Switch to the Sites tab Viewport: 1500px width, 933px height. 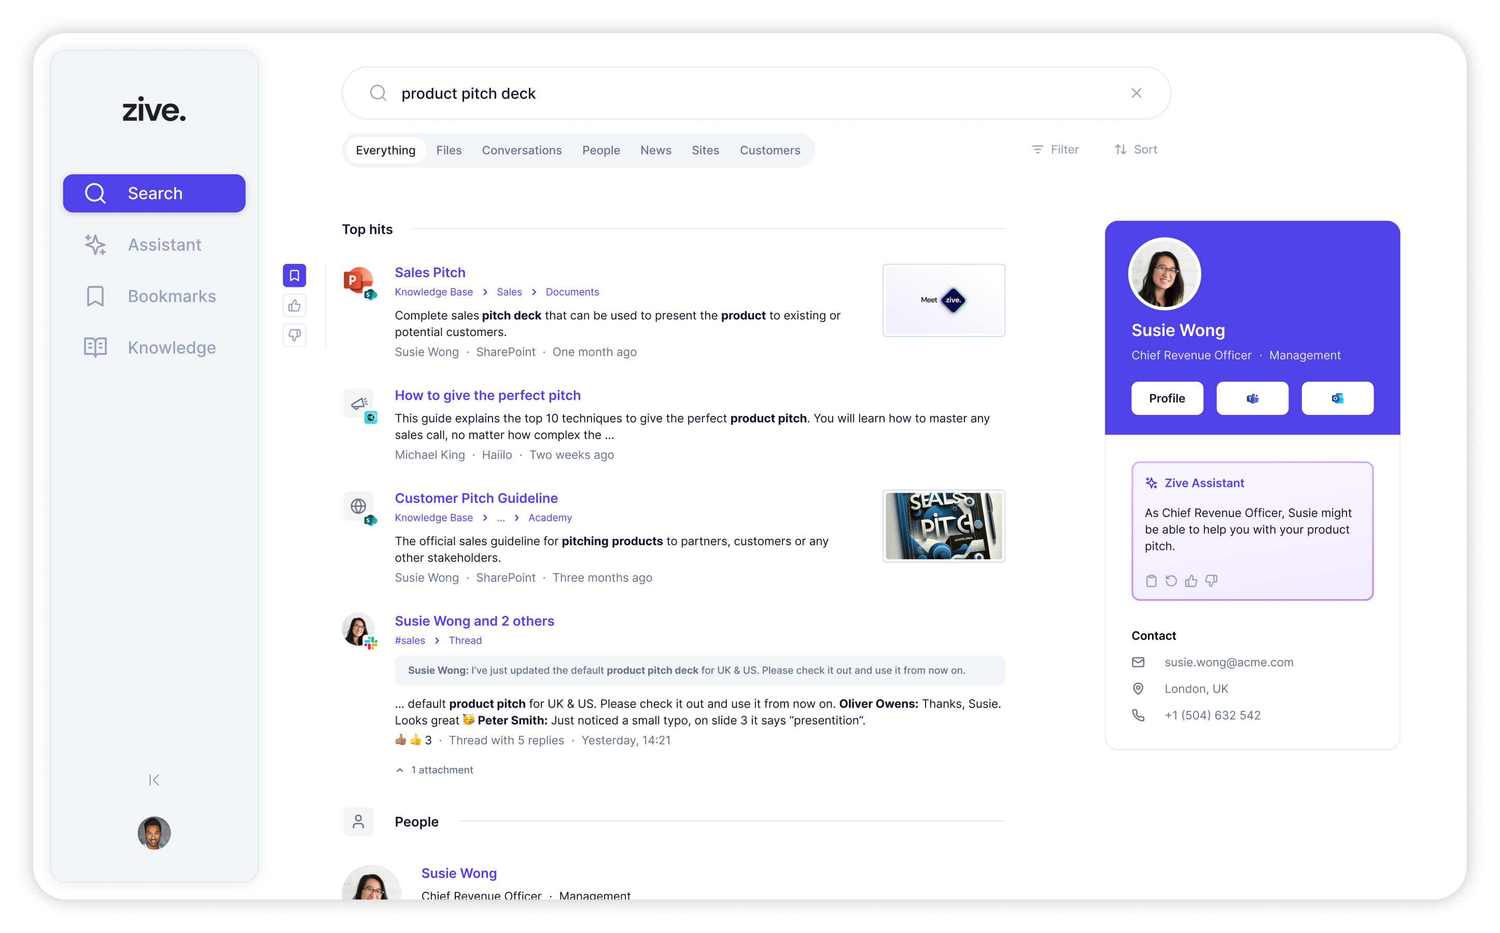tap(705, 150)
